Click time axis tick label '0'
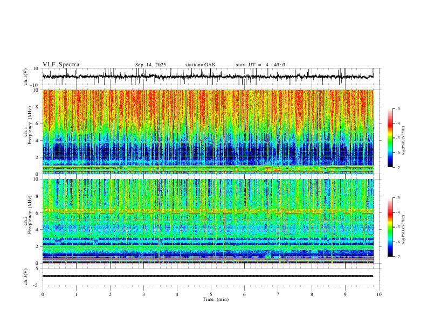 tap(43, 294)
